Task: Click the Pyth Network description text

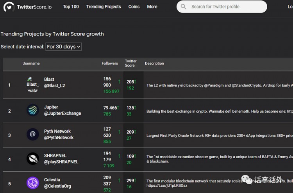Action: 220,136
